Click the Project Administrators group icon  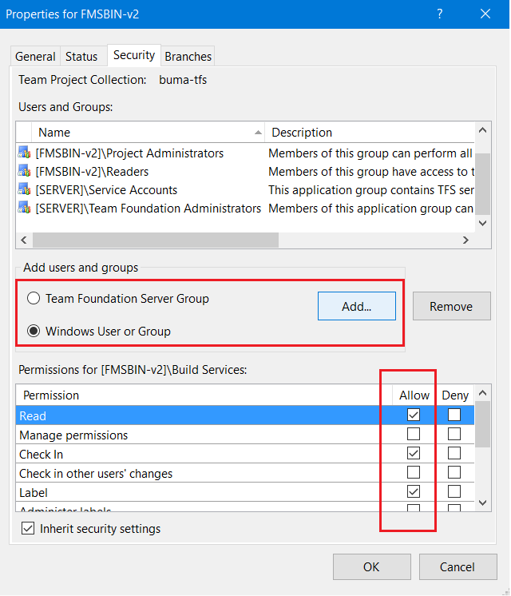tap(25, 153)
